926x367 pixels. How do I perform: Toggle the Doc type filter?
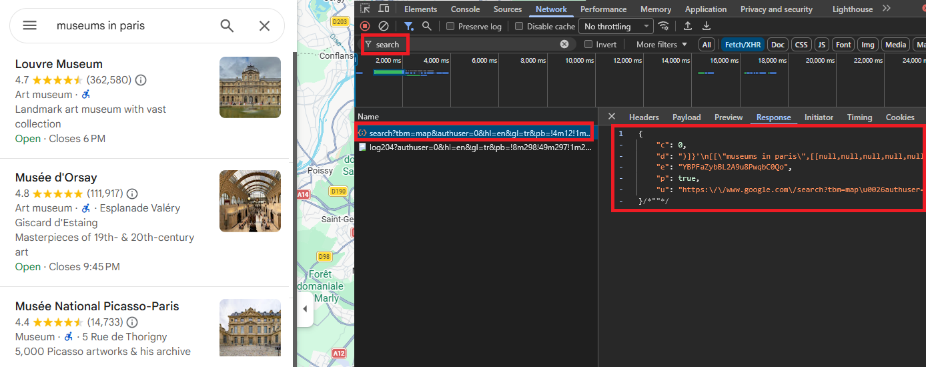777,45
